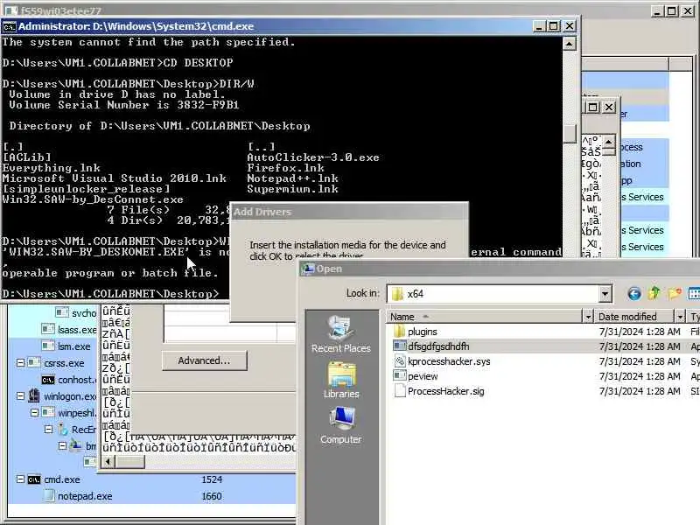Go up one folder level in Open dialog

(x=654, y=293)
